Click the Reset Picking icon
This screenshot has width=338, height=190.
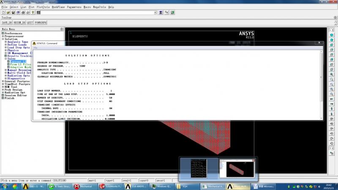pyautogui.click(x=166, y=13)
